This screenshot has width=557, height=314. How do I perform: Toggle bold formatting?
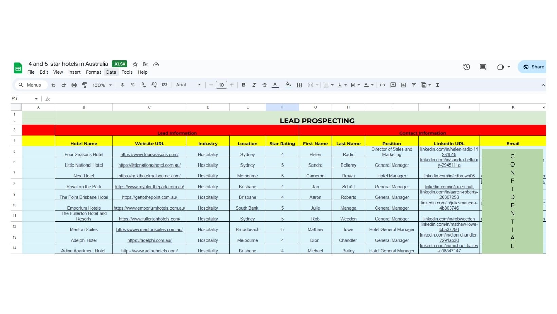pos(244,85)
